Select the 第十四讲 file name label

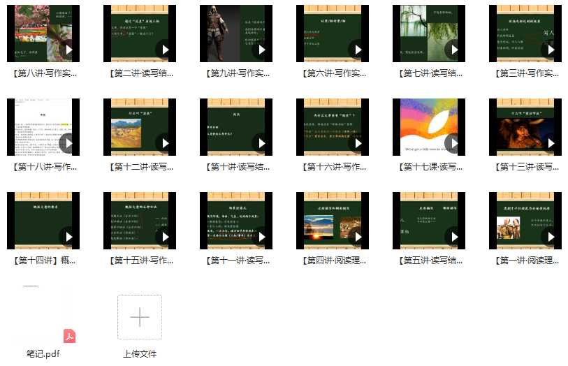45,261
